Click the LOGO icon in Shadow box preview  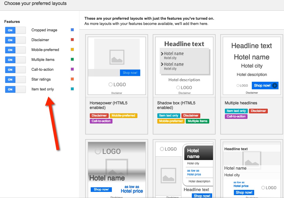(184, 88)
